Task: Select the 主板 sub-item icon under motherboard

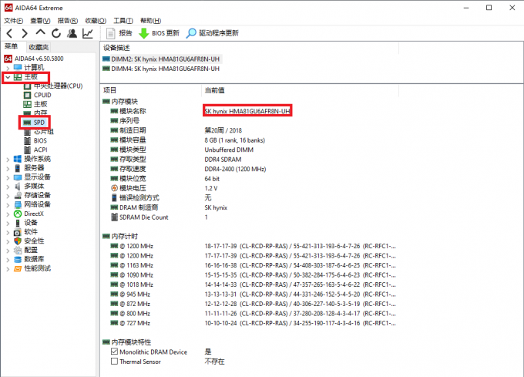Action: pos(28,104)
